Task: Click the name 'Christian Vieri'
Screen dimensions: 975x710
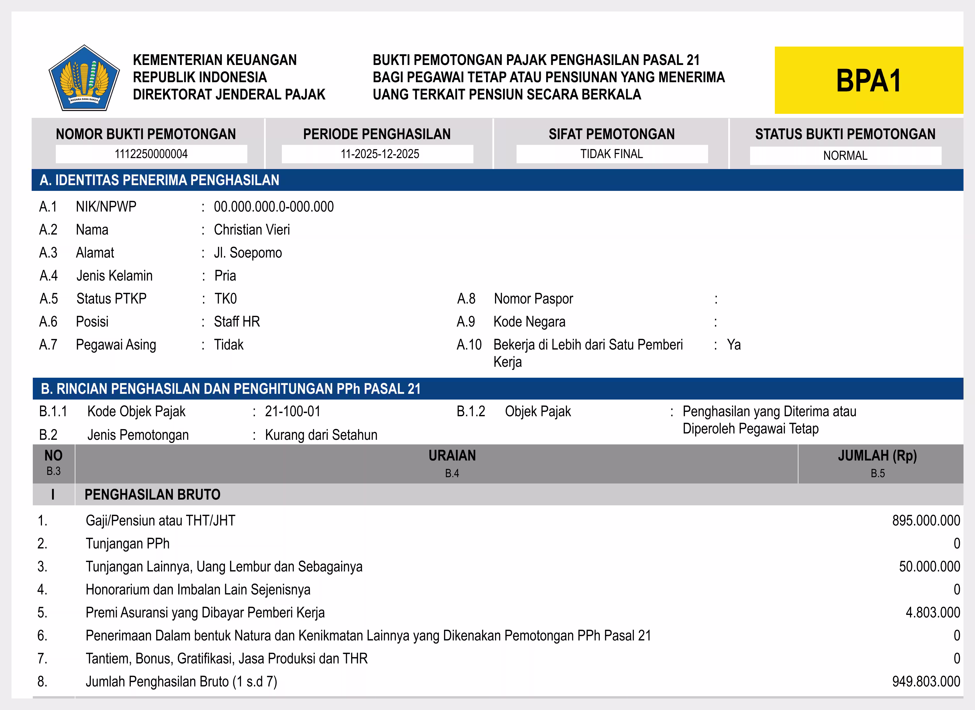Action: pos(252,229)
